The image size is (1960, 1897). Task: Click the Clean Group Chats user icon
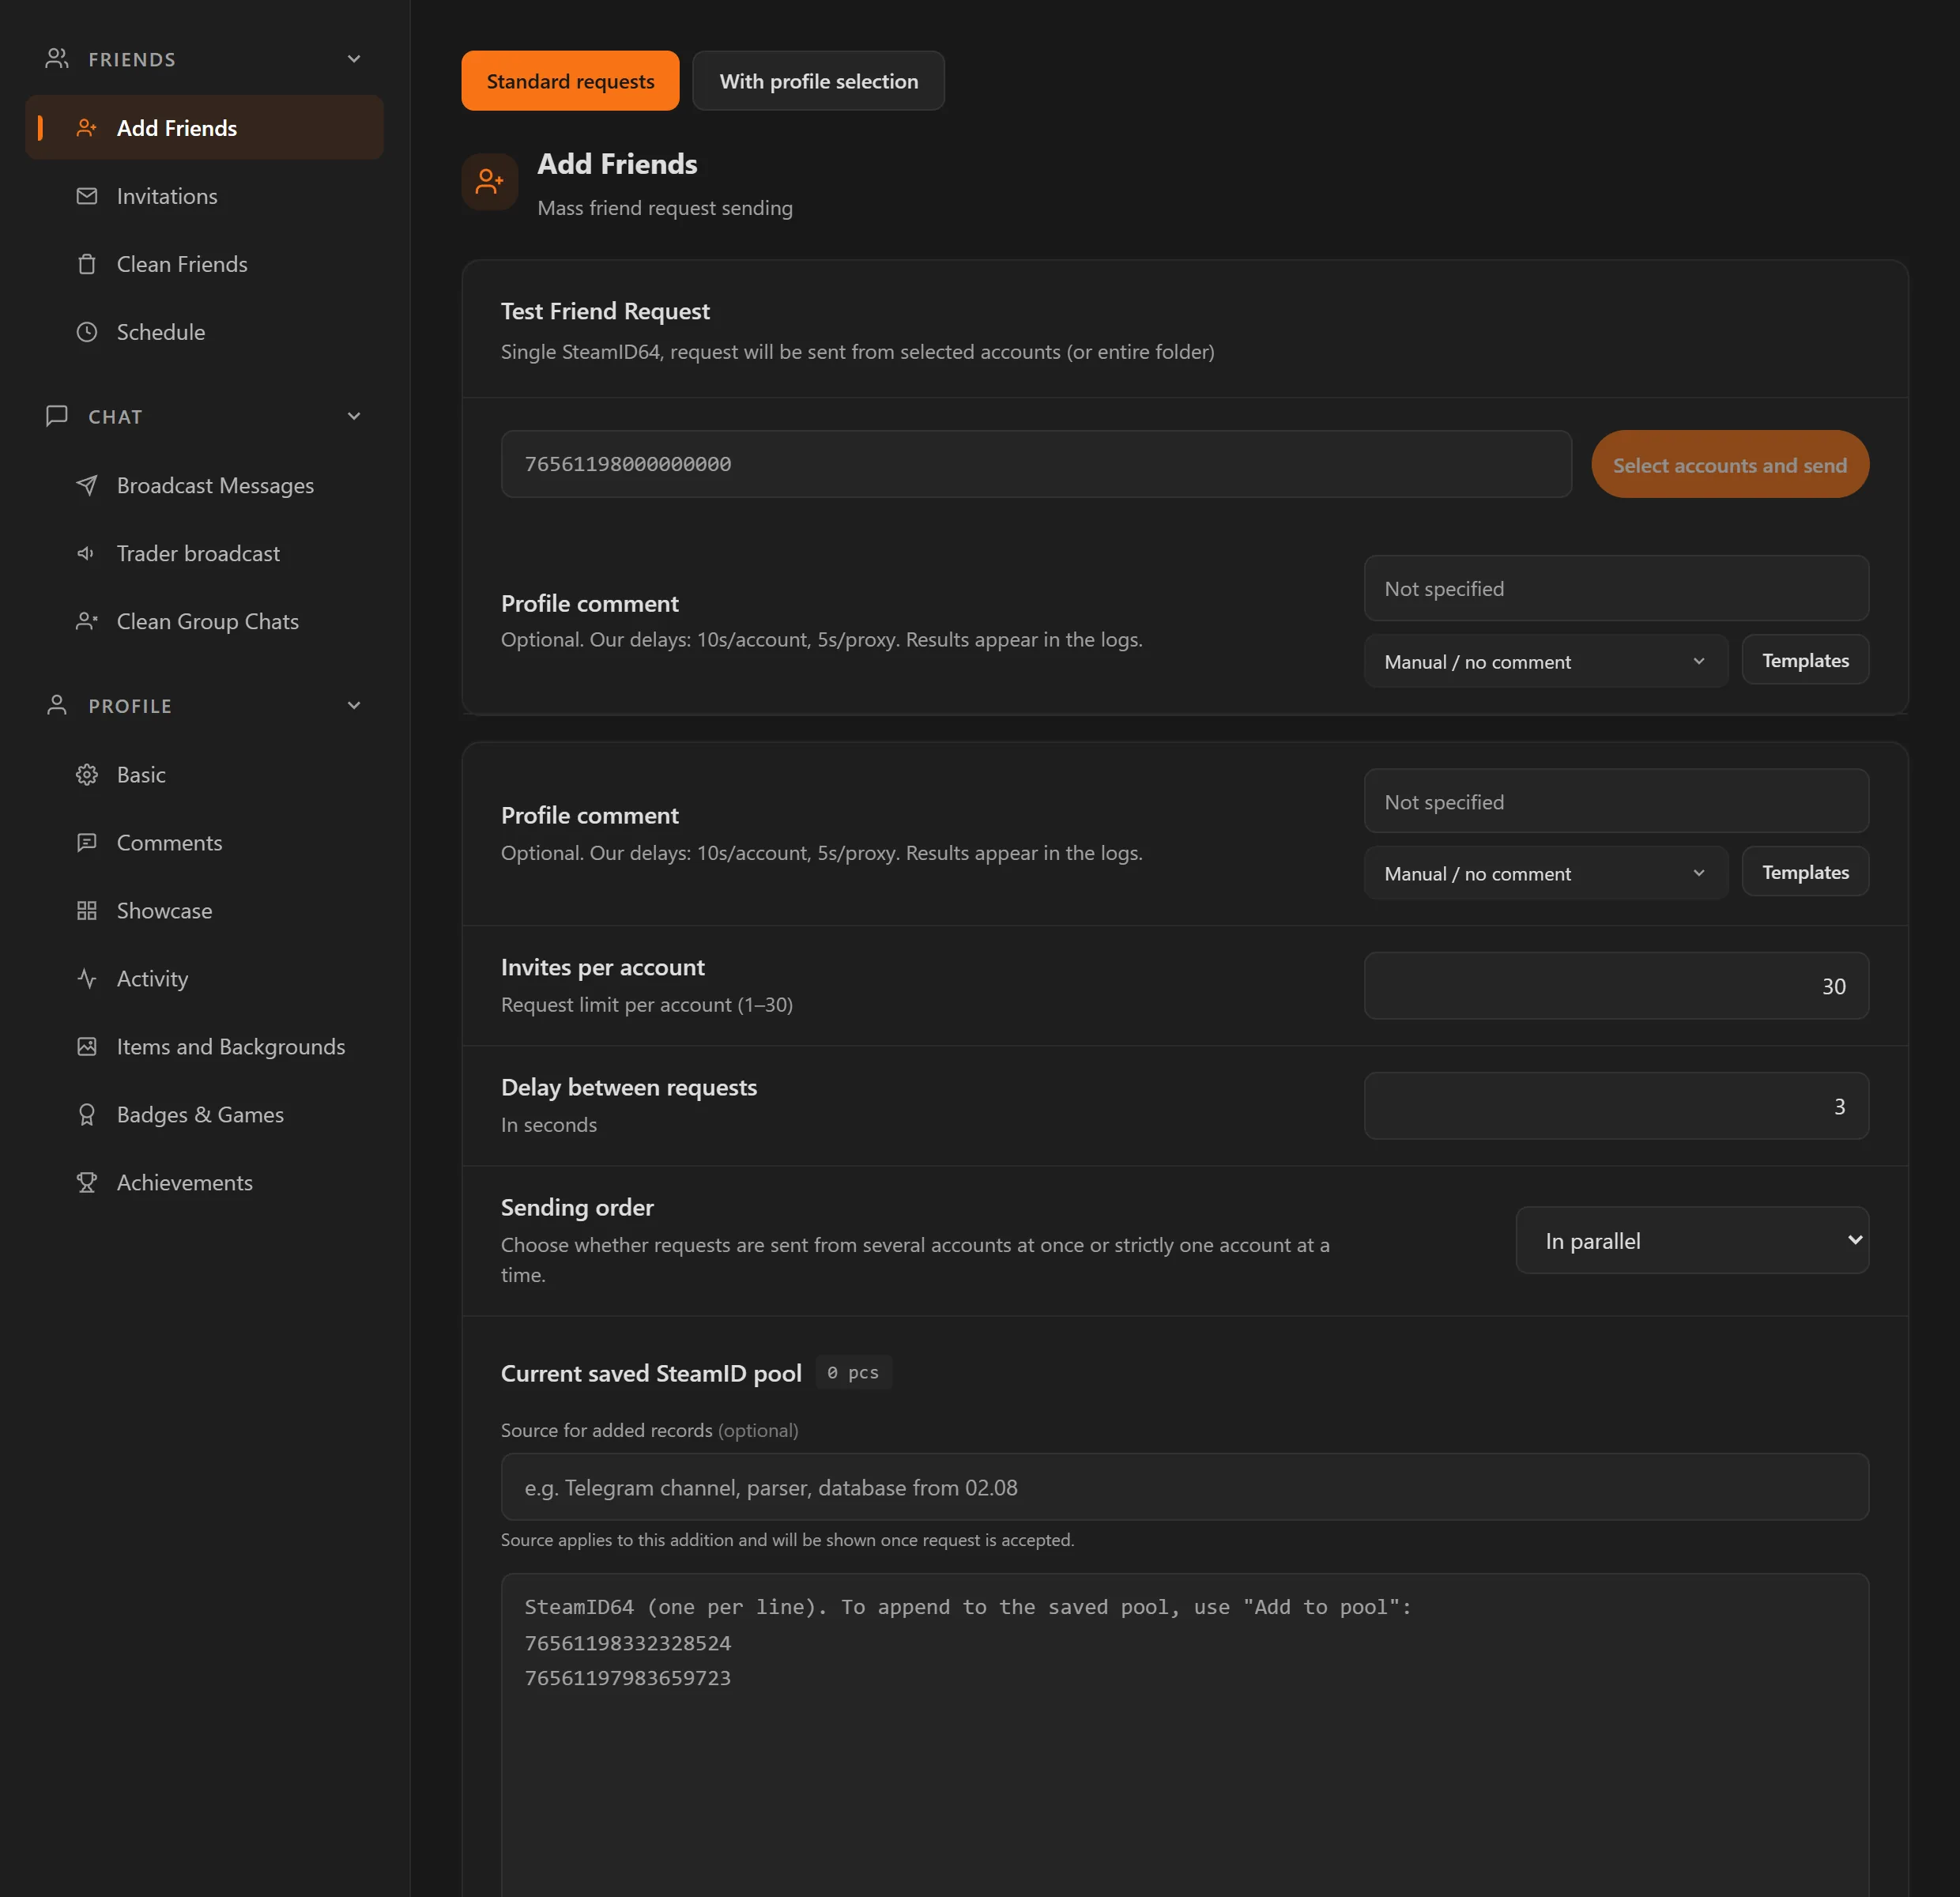pyautogui.click(x=87, y=621)
